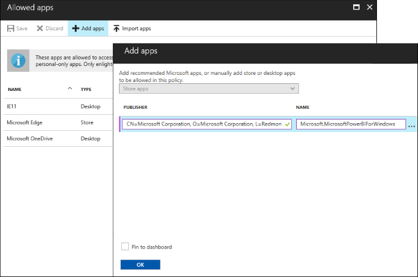Click the publisher CN text field

point(201,124)
